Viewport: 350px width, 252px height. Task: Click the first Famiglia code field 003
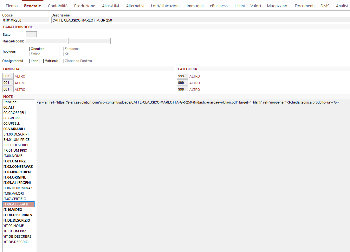click(x=8, y=76)
